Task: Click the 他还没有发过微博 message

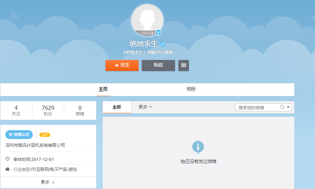Action: pos(198,161)
